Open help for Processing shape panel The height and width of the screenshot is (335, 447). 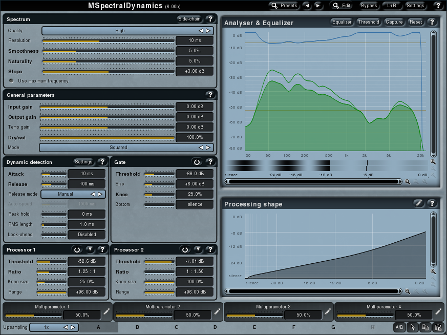432,203
